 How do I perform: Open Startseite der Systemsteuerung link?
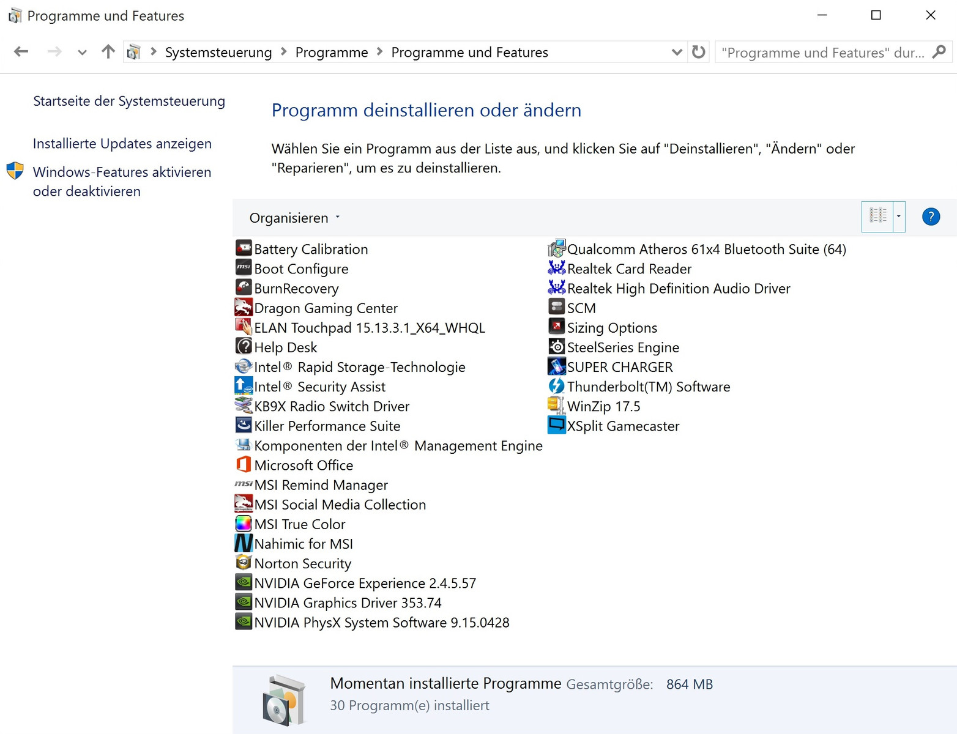click(129, 101)
